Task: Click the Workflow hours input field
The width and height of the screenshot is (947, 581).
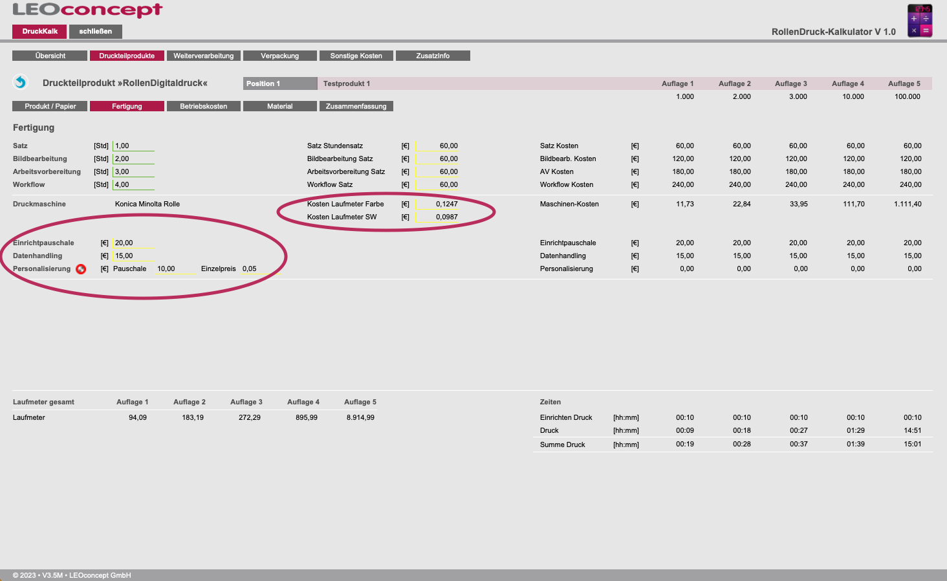Action: point(134,185)
